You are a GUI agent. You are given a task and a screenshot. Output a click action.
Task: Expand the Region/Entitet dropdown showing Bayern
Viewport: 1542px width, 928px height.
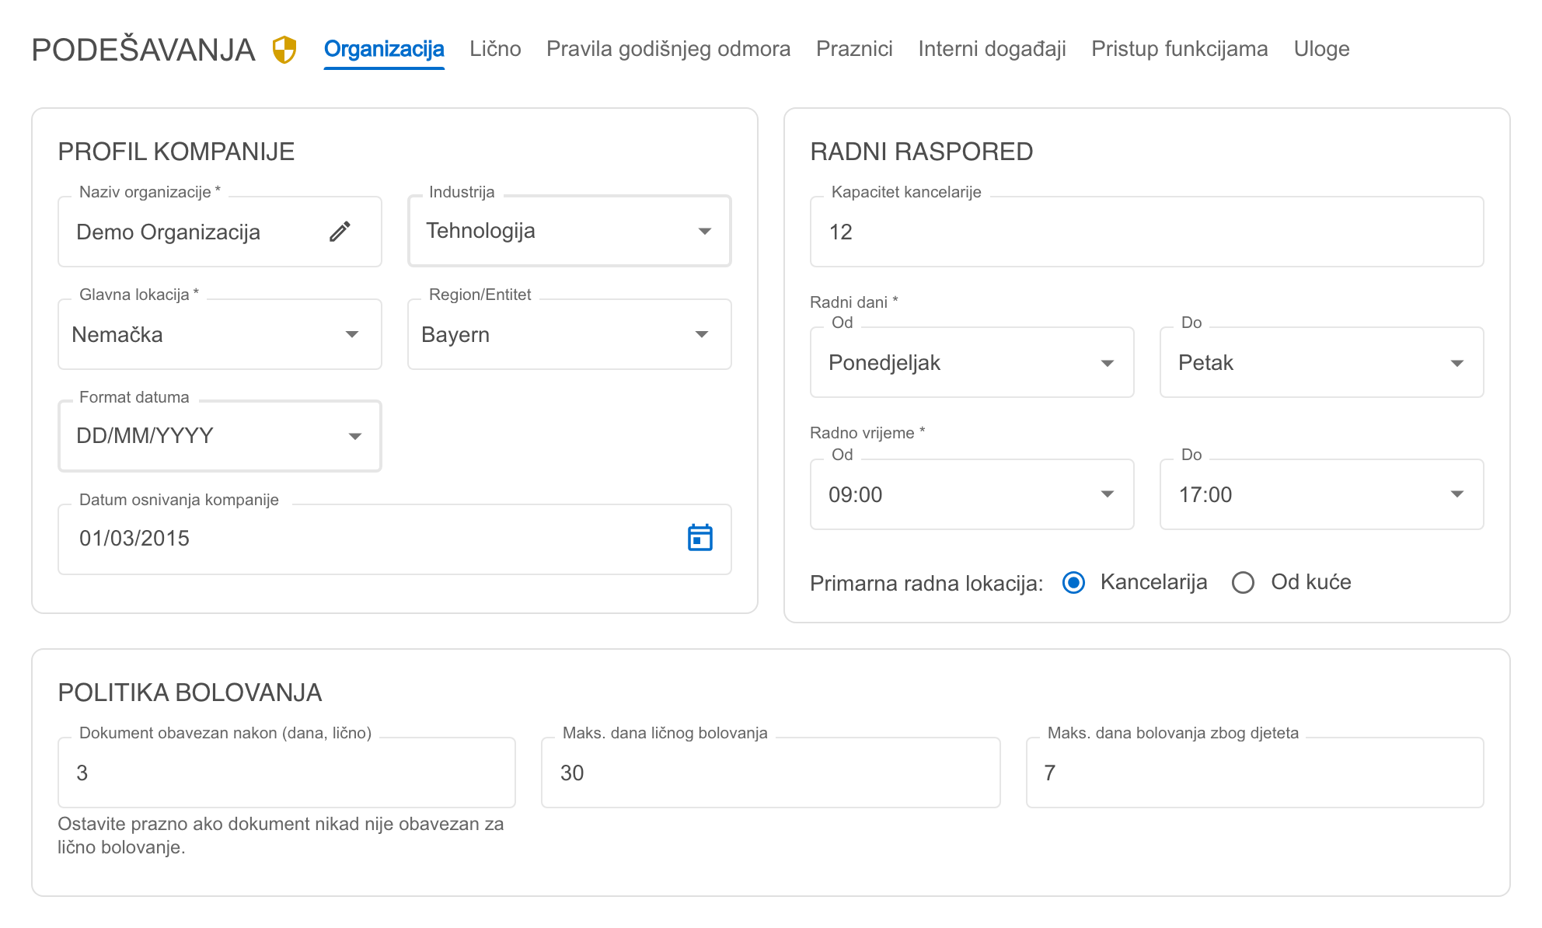click(x=570, y=334)
